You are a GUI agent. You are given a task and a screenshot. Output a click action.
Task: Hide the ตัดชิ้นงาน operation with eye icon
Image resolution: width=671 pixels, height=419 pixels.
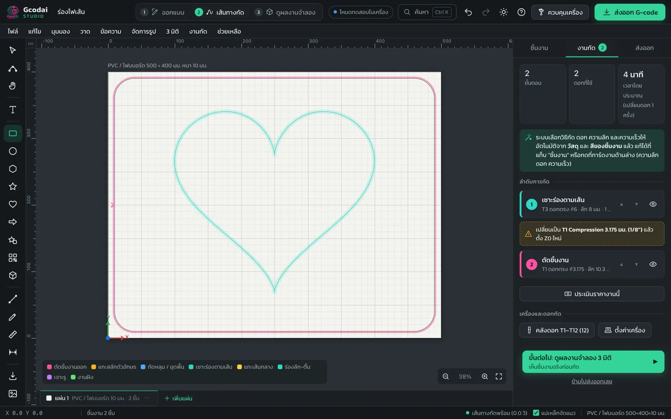click(x=653, y=264)
